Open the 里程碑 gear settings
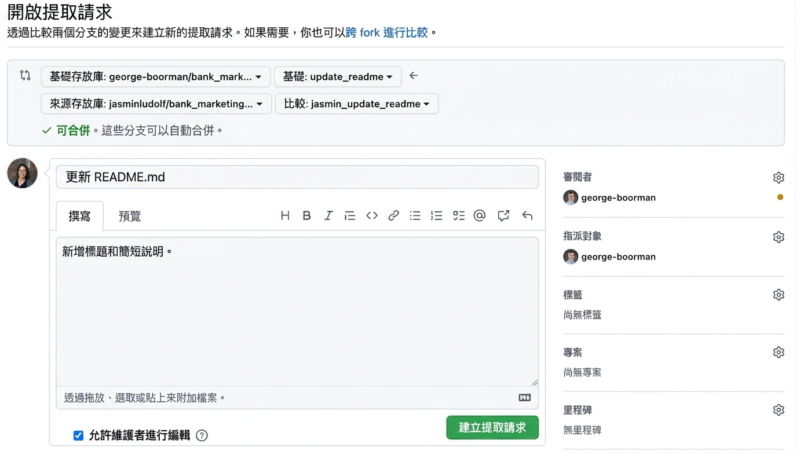This screenshot has width=796, height=454. 779,410
